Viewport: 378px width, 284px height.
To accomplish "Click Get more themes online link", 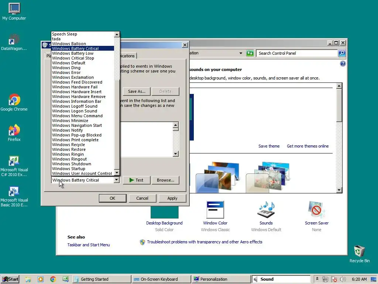I will 307,146.
